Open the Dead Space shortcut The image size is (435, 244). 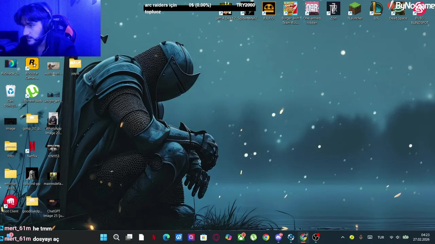point(398,11)
